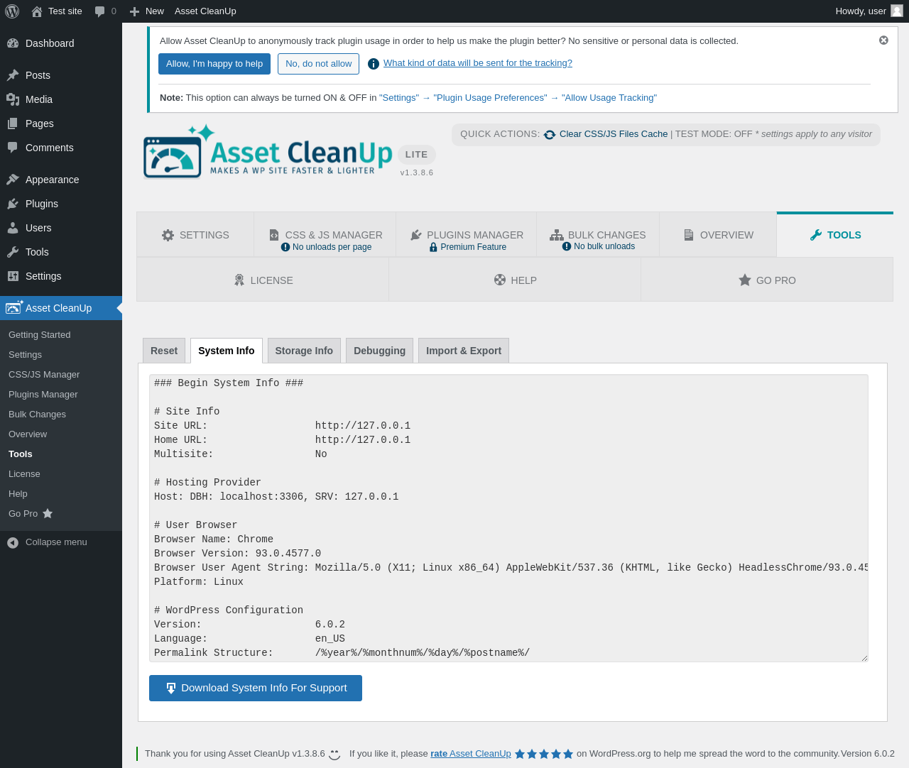Open Overview submenu item
The image size is (909, 768).
28,434
